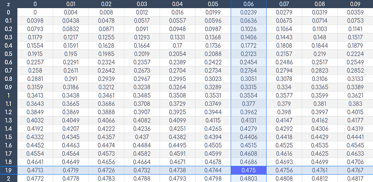
Task: Click the 0.4817 cell
Action: [355, 178]
